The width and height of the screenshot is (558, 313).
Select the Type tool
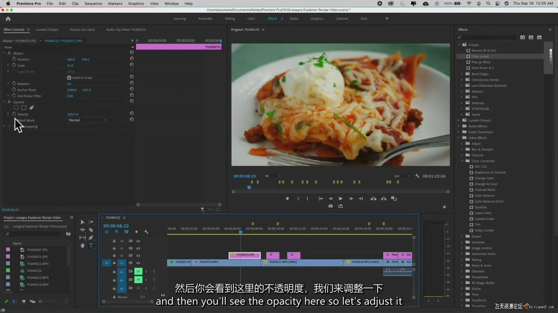click(91, 245)
